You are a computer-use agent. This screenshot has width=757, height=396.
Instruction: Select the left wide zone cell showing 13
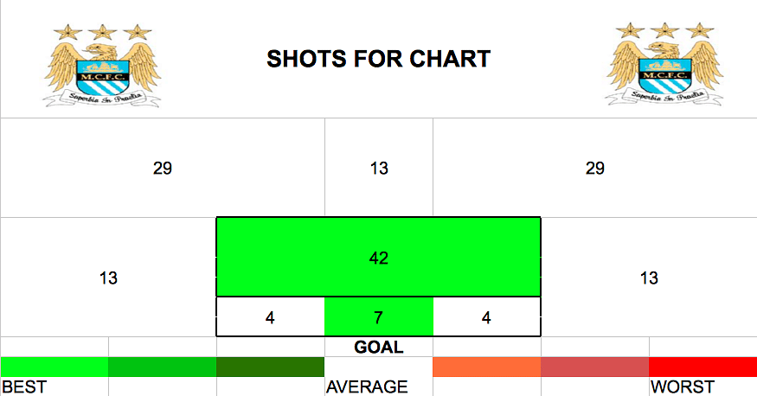coord(108,278)
